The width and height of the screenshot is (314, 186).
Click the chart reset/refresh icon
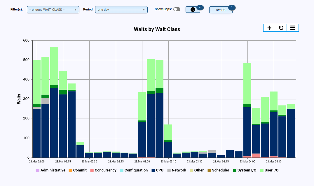pos(281,28)
